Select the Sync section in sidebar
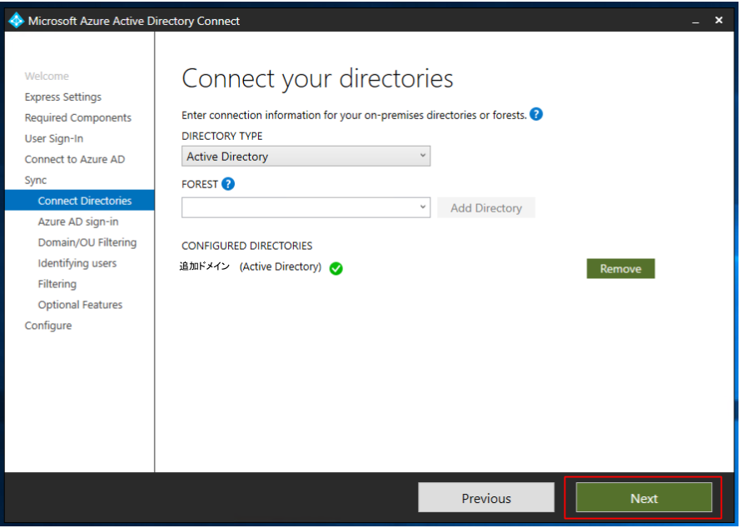This screenshot has width=741, height=528. coord(36,180)
